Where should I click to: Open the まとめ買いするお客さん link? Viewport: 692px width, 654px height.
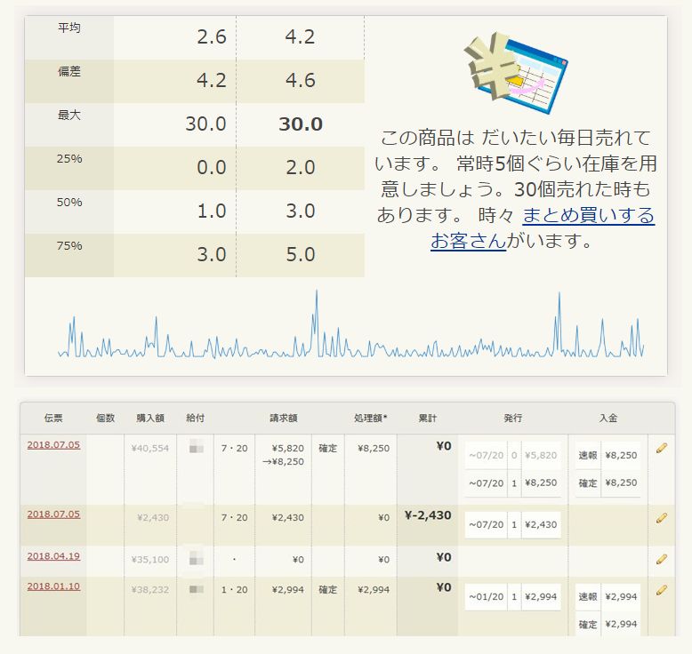(542, 227)
